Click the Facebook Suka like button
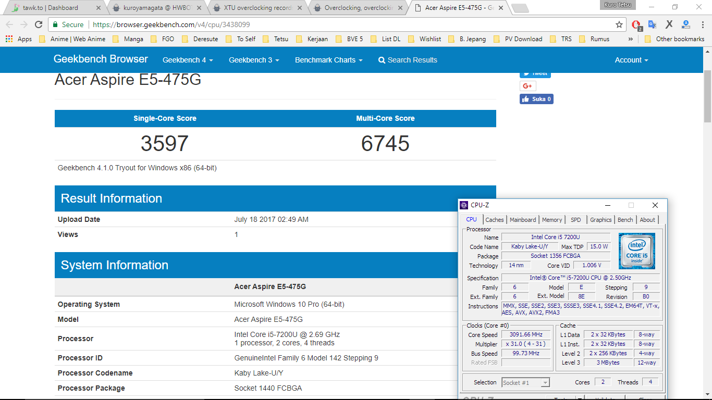 [536, 99]
